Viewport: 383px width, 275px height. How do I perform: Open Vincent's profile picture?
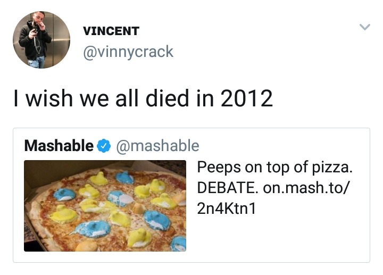[x=41, y=40]
